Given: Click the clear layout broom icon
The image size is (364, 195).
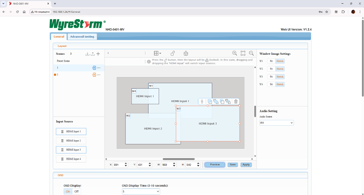Looking at the screenshot, I should (186, 53).
